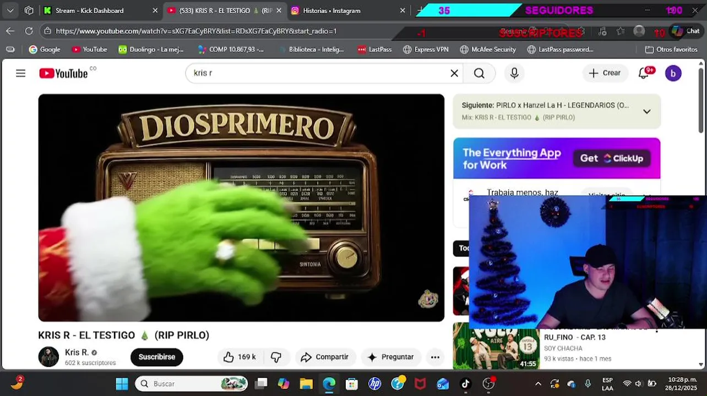Click the Crear button
This screenshot has width=707, height=396.
click(x=605, y=73)
